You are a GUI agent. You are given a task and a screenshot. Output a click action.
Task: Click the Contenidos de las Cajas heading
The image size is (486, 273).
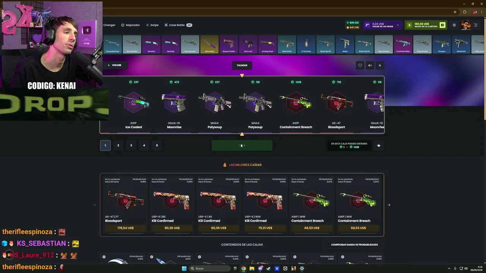click(242, 245)
